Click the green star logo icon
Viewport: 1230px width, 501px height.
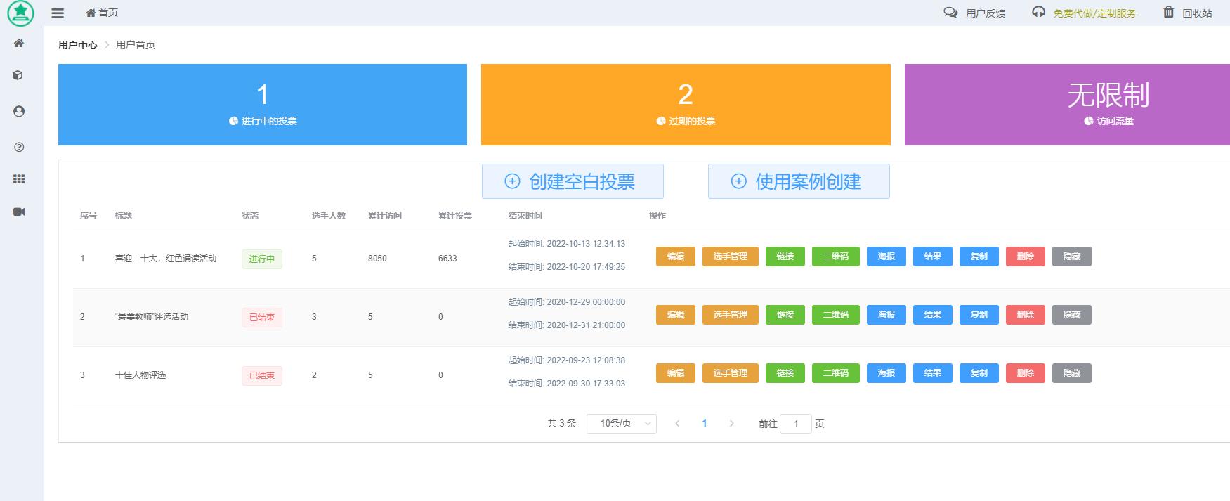click(20, 13)
